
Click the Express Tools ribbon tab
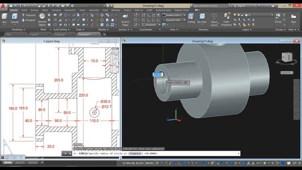(x=182, y=10)
